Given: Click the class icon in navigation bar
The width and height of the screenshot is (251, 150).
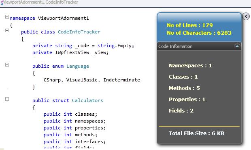Looking at the screenshot, I should pyautogui.click(x=2, y=3).
